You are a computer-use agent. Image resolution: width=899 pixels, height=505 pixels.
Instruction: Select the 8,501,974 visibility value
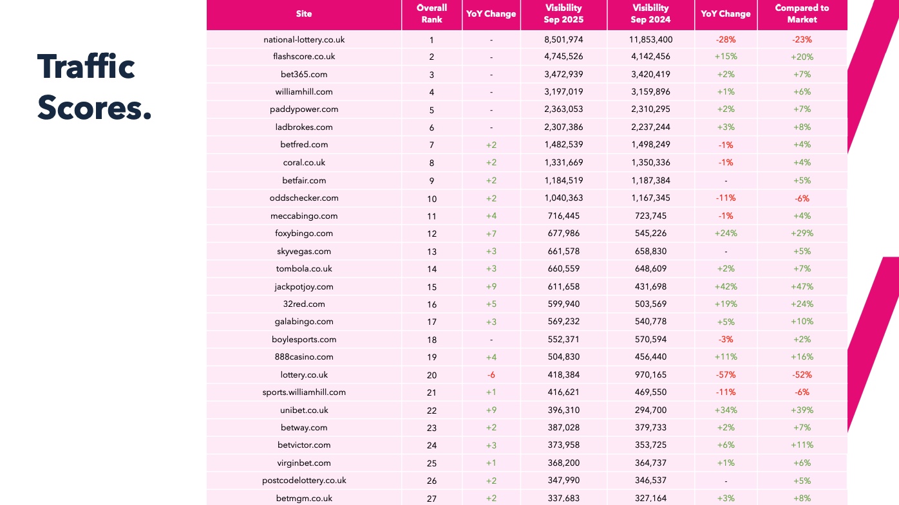[x=563, y=39]
